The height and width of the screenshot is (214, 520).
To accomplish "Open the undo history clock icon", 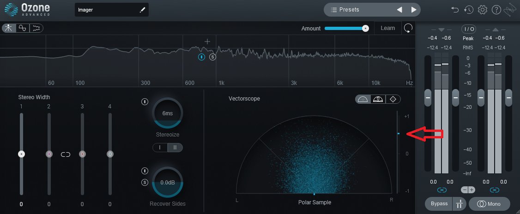I will coord(469,10).
